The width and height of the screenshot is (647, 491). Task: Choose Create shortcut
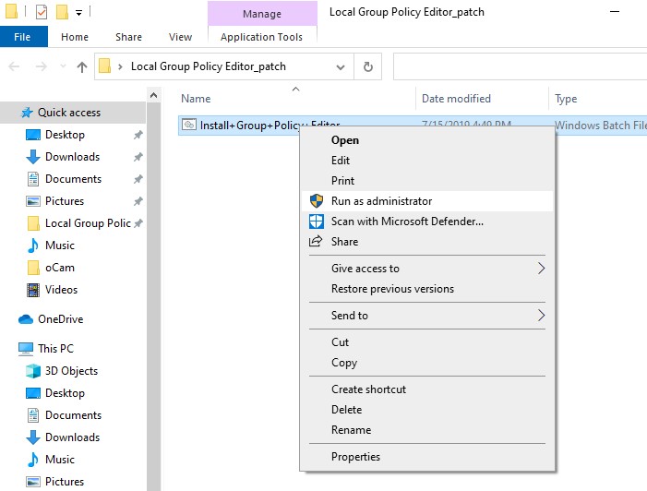tap(427, 389)
